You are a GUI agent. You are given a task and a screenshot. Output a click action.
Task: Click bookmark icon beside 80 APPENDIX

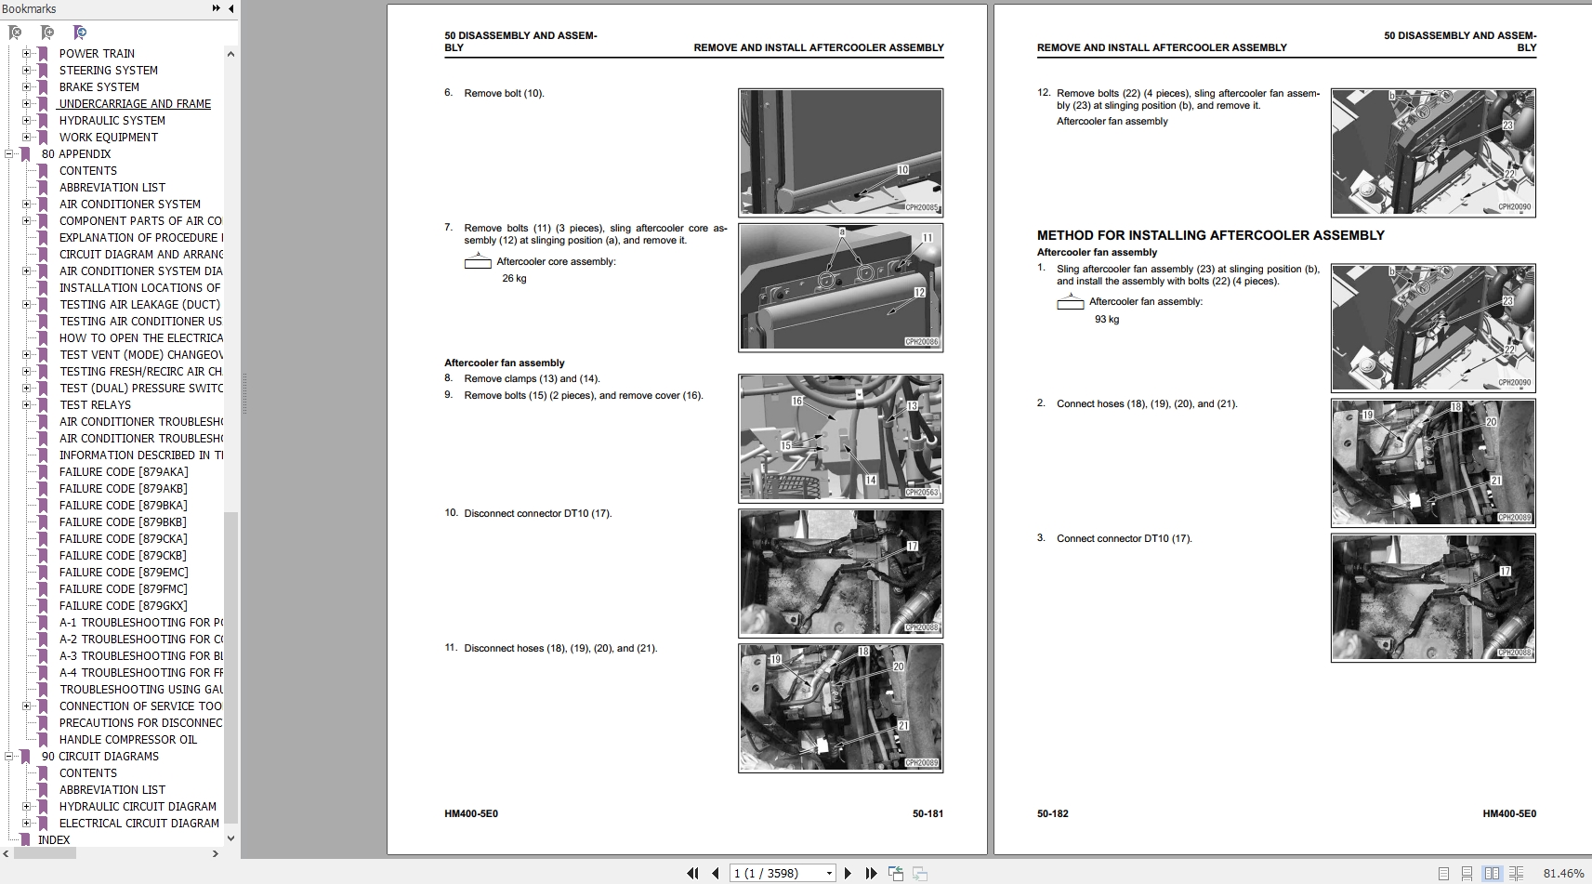click(x=25, y=154)
